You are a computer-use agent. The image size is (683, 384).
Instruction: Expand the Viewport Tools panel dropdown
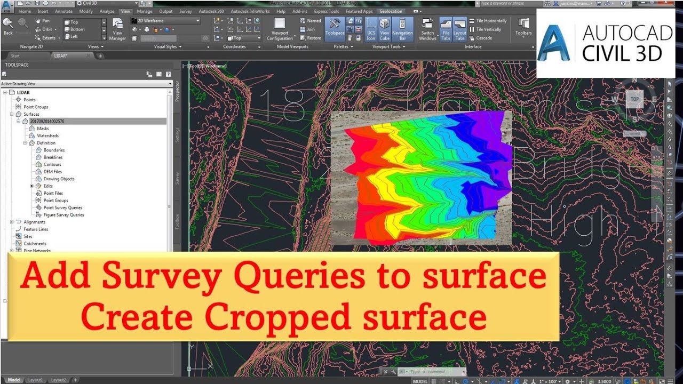pos(388,46)
